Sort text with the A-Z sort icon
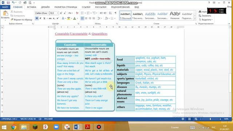This screenshot has width=233, height=131. tap(110, 13)
